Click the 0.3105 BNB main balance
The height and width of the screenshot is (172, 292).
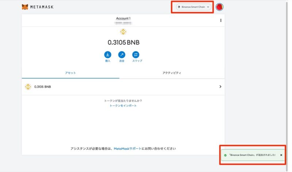tap(123, 42)
